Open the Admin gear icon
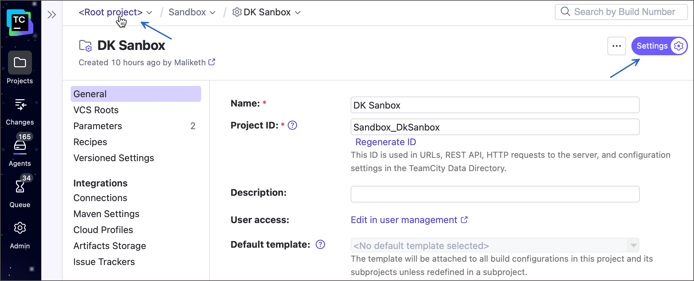The image size is (694, 281). click(20, 228)
